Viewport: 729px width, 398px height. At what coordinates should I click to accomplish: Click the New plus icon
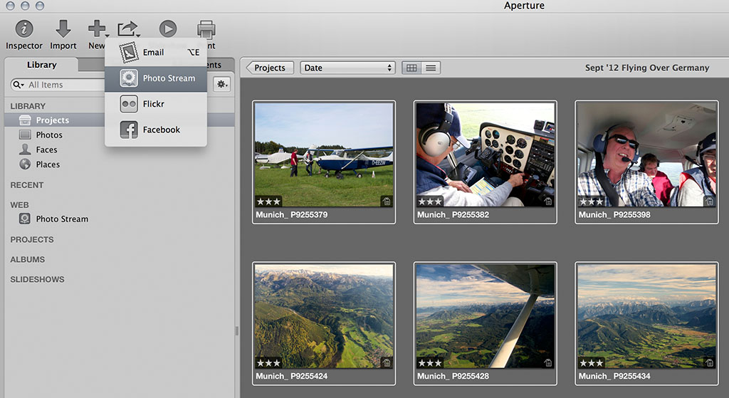96,29
